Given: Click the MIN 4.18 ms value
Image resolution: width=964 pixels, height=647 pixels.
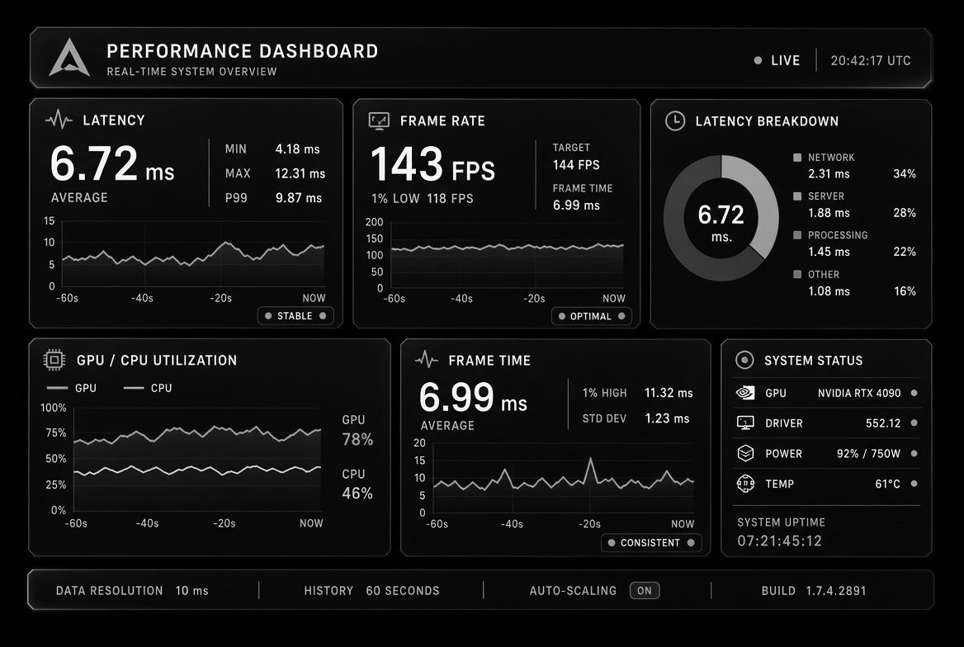Looking at the screenshot, I should point(298,149).
